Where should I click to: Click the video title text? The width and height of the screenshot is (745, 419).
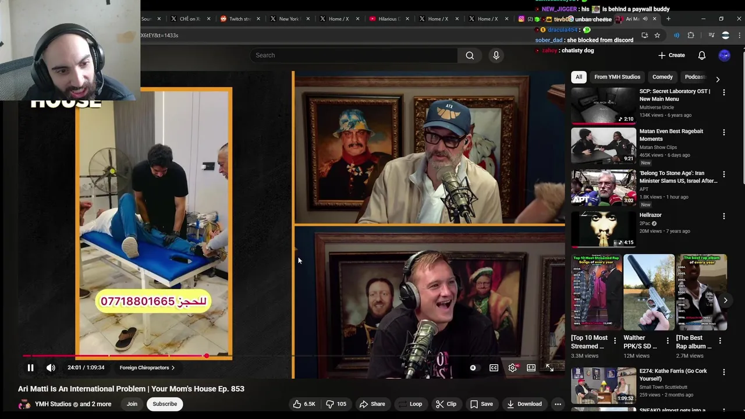(x=131, y=389)
